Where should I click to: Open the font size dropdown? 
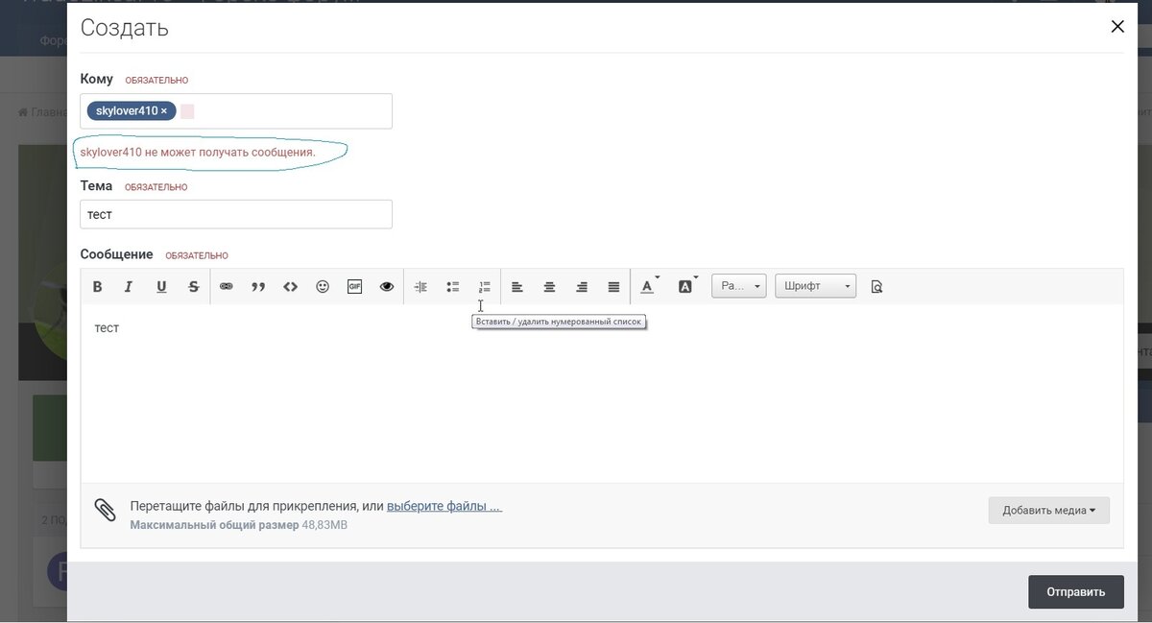coord(739,286)
